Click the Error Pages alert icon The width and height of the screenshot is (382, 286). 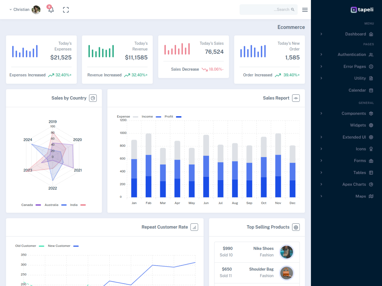point(371,66)
